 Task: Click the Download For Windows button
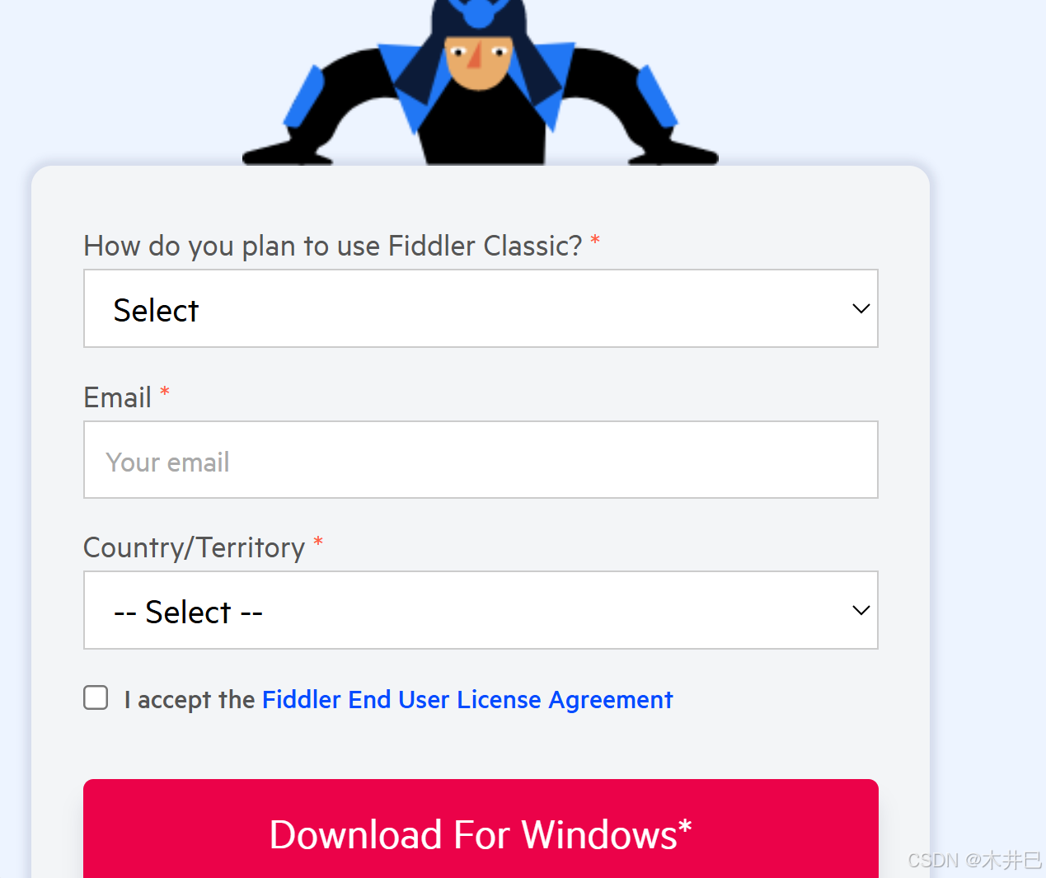click(481, 829)
